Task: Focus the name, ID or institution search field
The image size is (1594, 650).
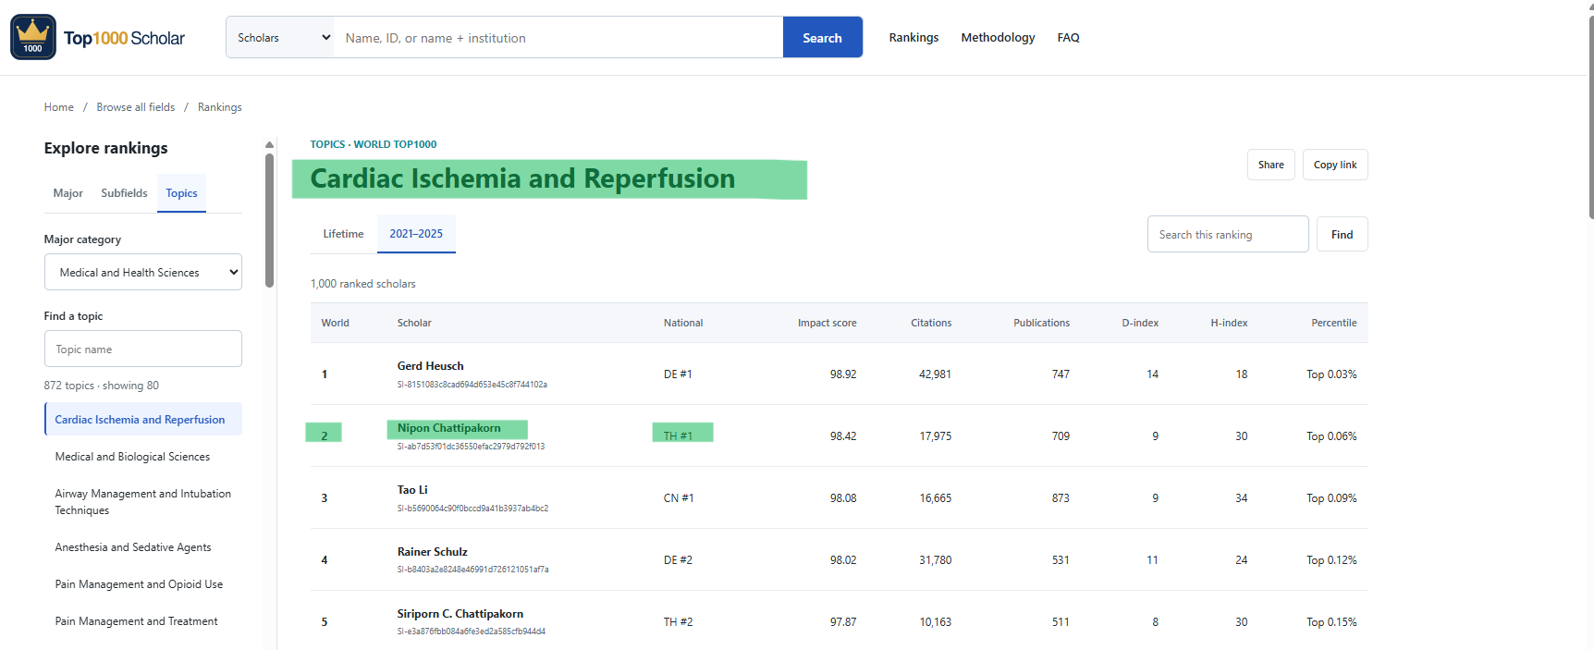Action: click(558, 38)
